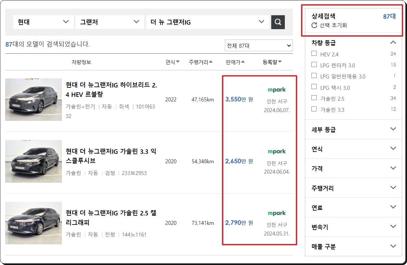Screen dimensions: 407x265
Task: Click the 선택 초기화 link
Action: pyautogui.click(x=333, y=25)
